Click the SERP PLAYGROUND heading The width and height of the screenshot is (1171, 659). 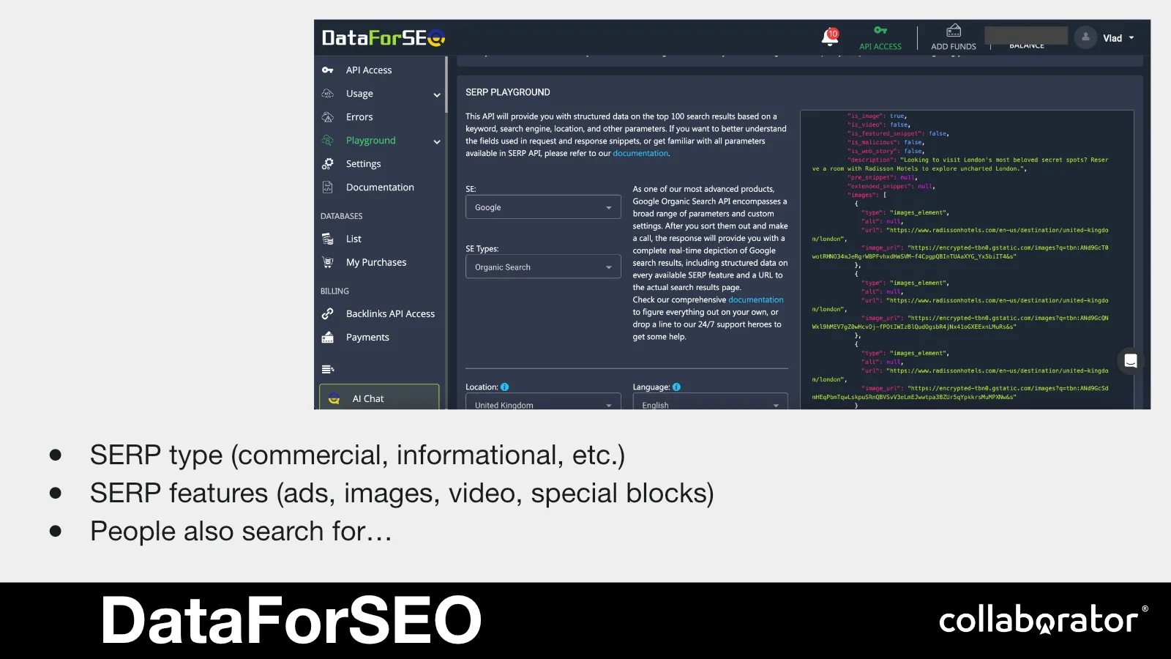point(508,92)
